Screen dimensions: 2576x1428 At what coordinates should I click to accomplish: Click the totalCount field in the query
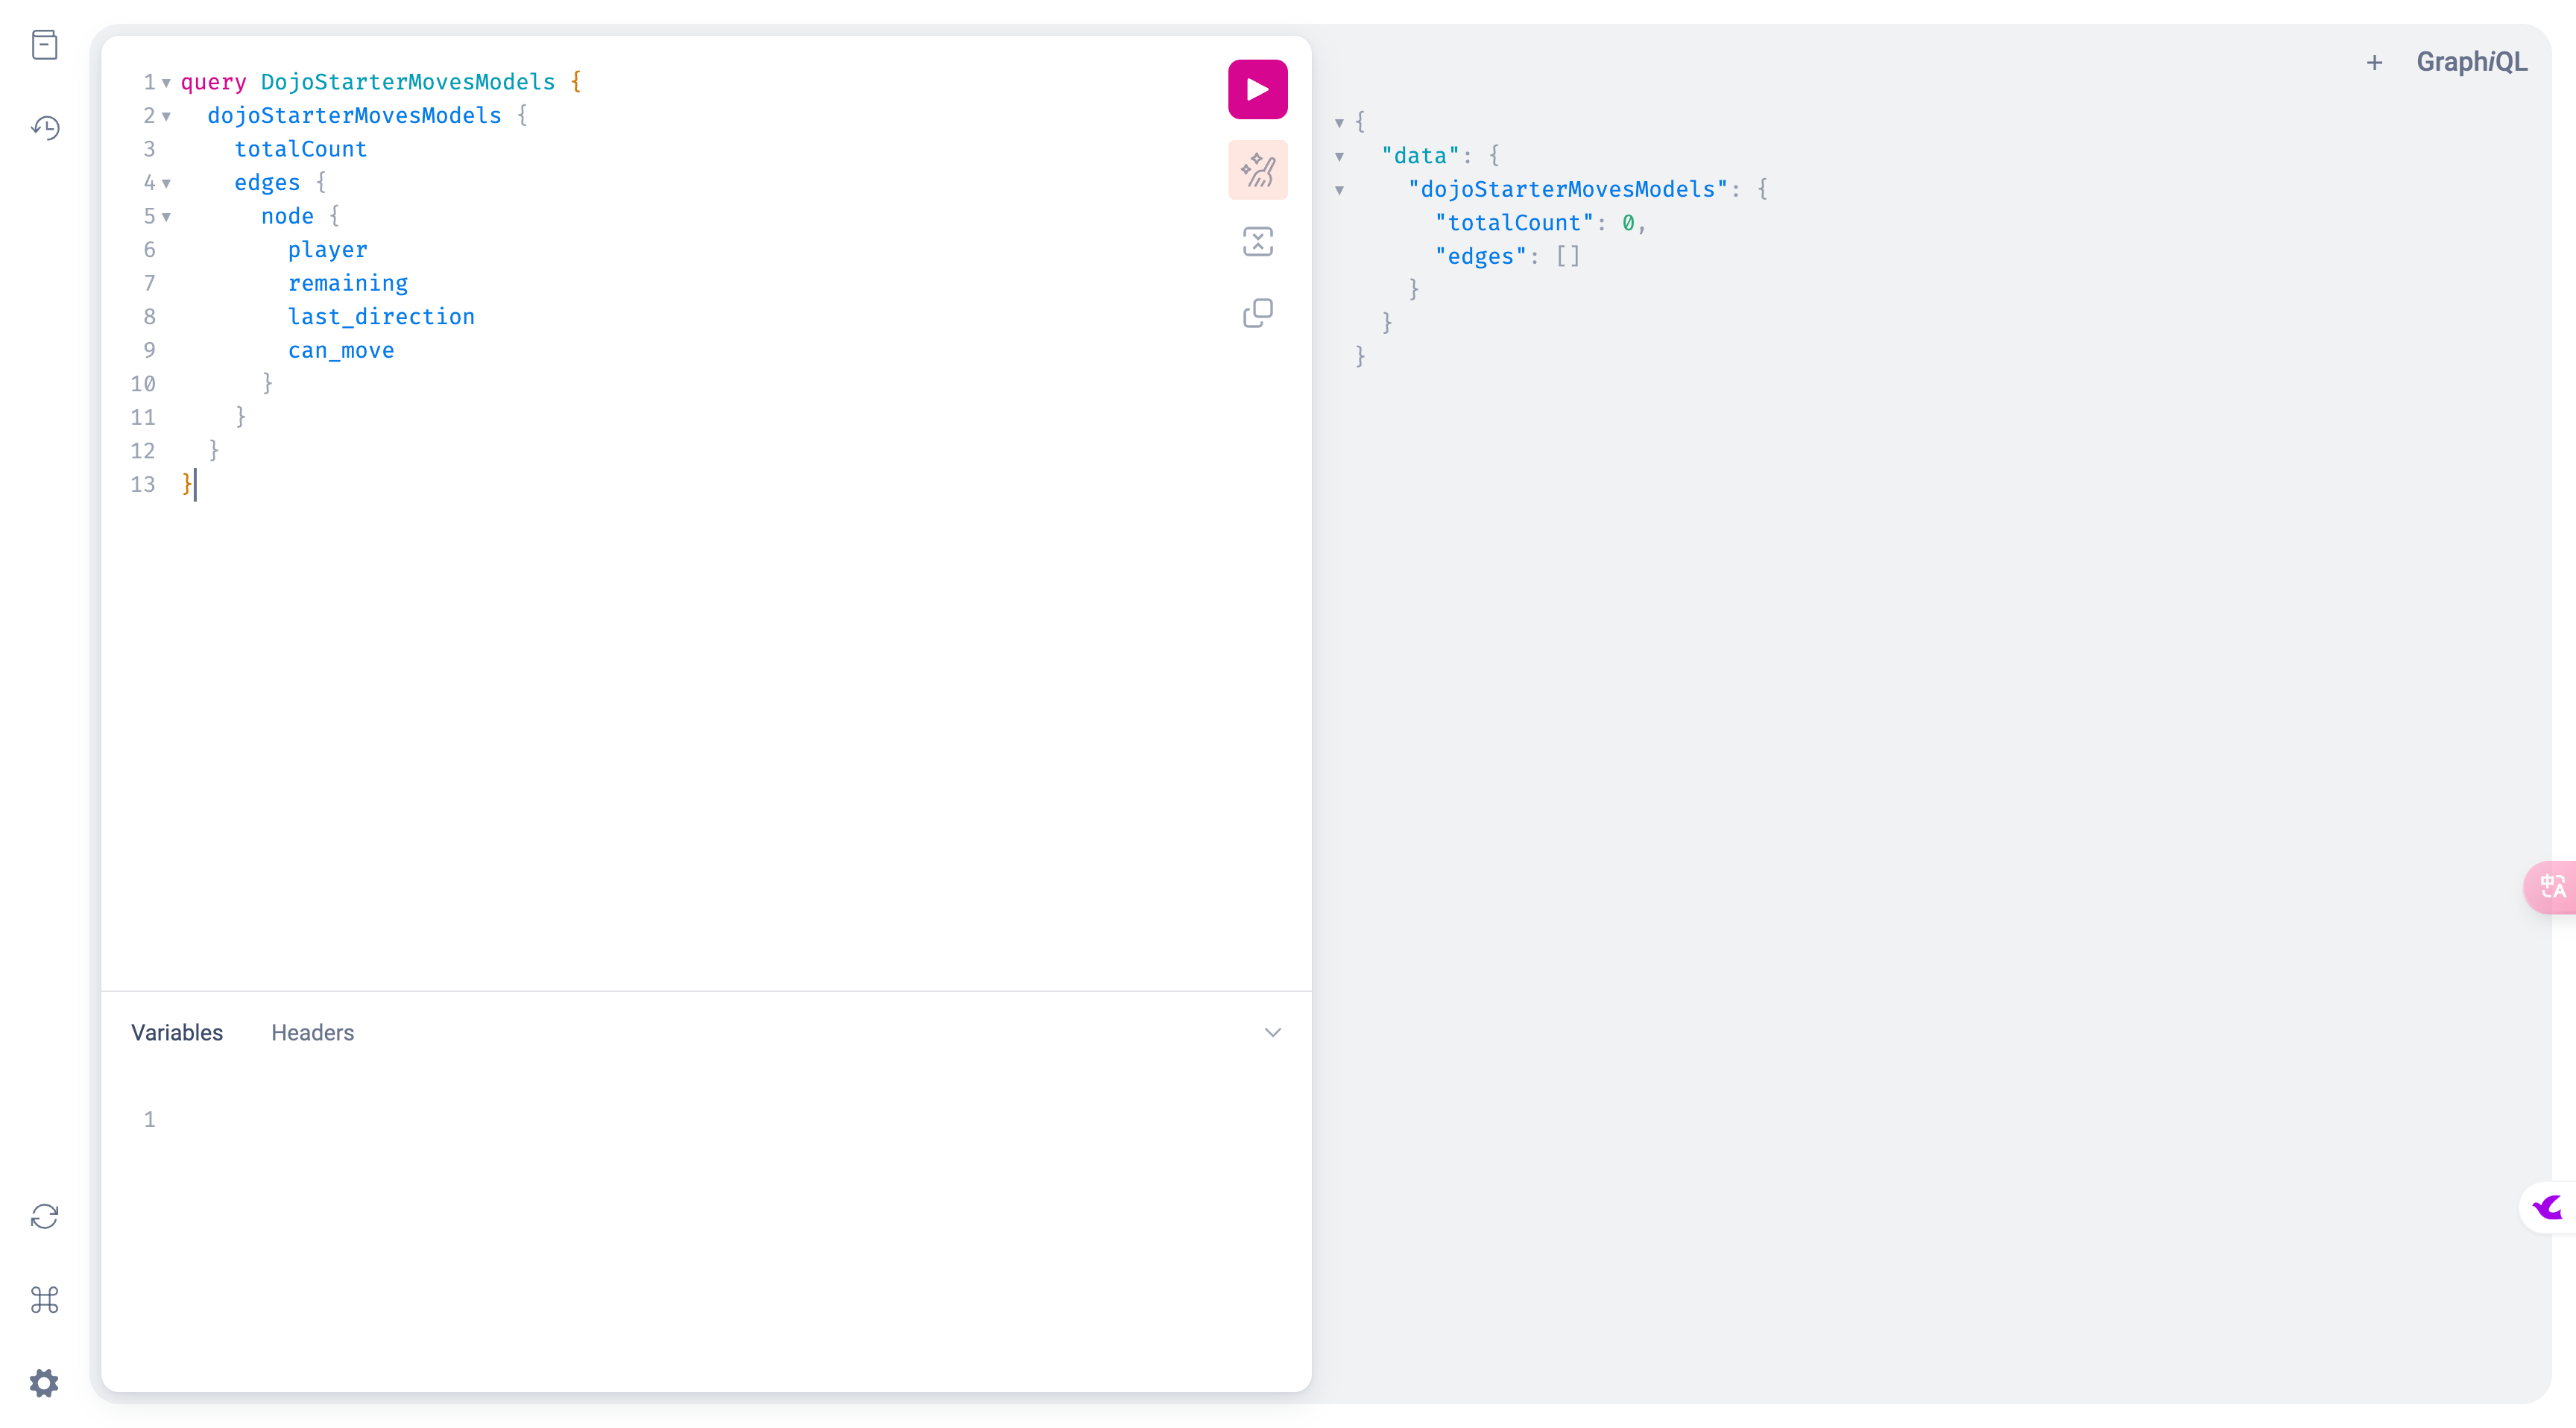point(300,149)
